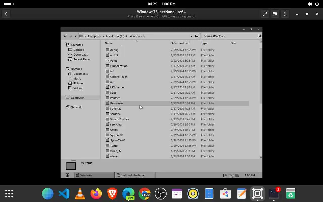Open the three-dot menu in Boxes header

tap(285, 14)
